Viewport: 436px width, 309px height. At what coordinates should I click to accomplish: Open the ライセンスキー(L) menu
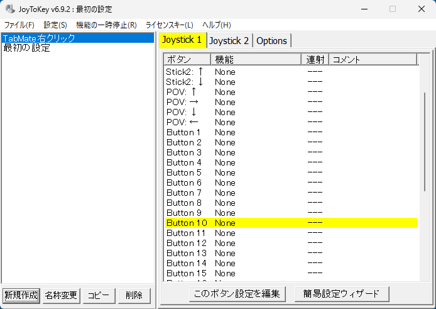point(170,25)
